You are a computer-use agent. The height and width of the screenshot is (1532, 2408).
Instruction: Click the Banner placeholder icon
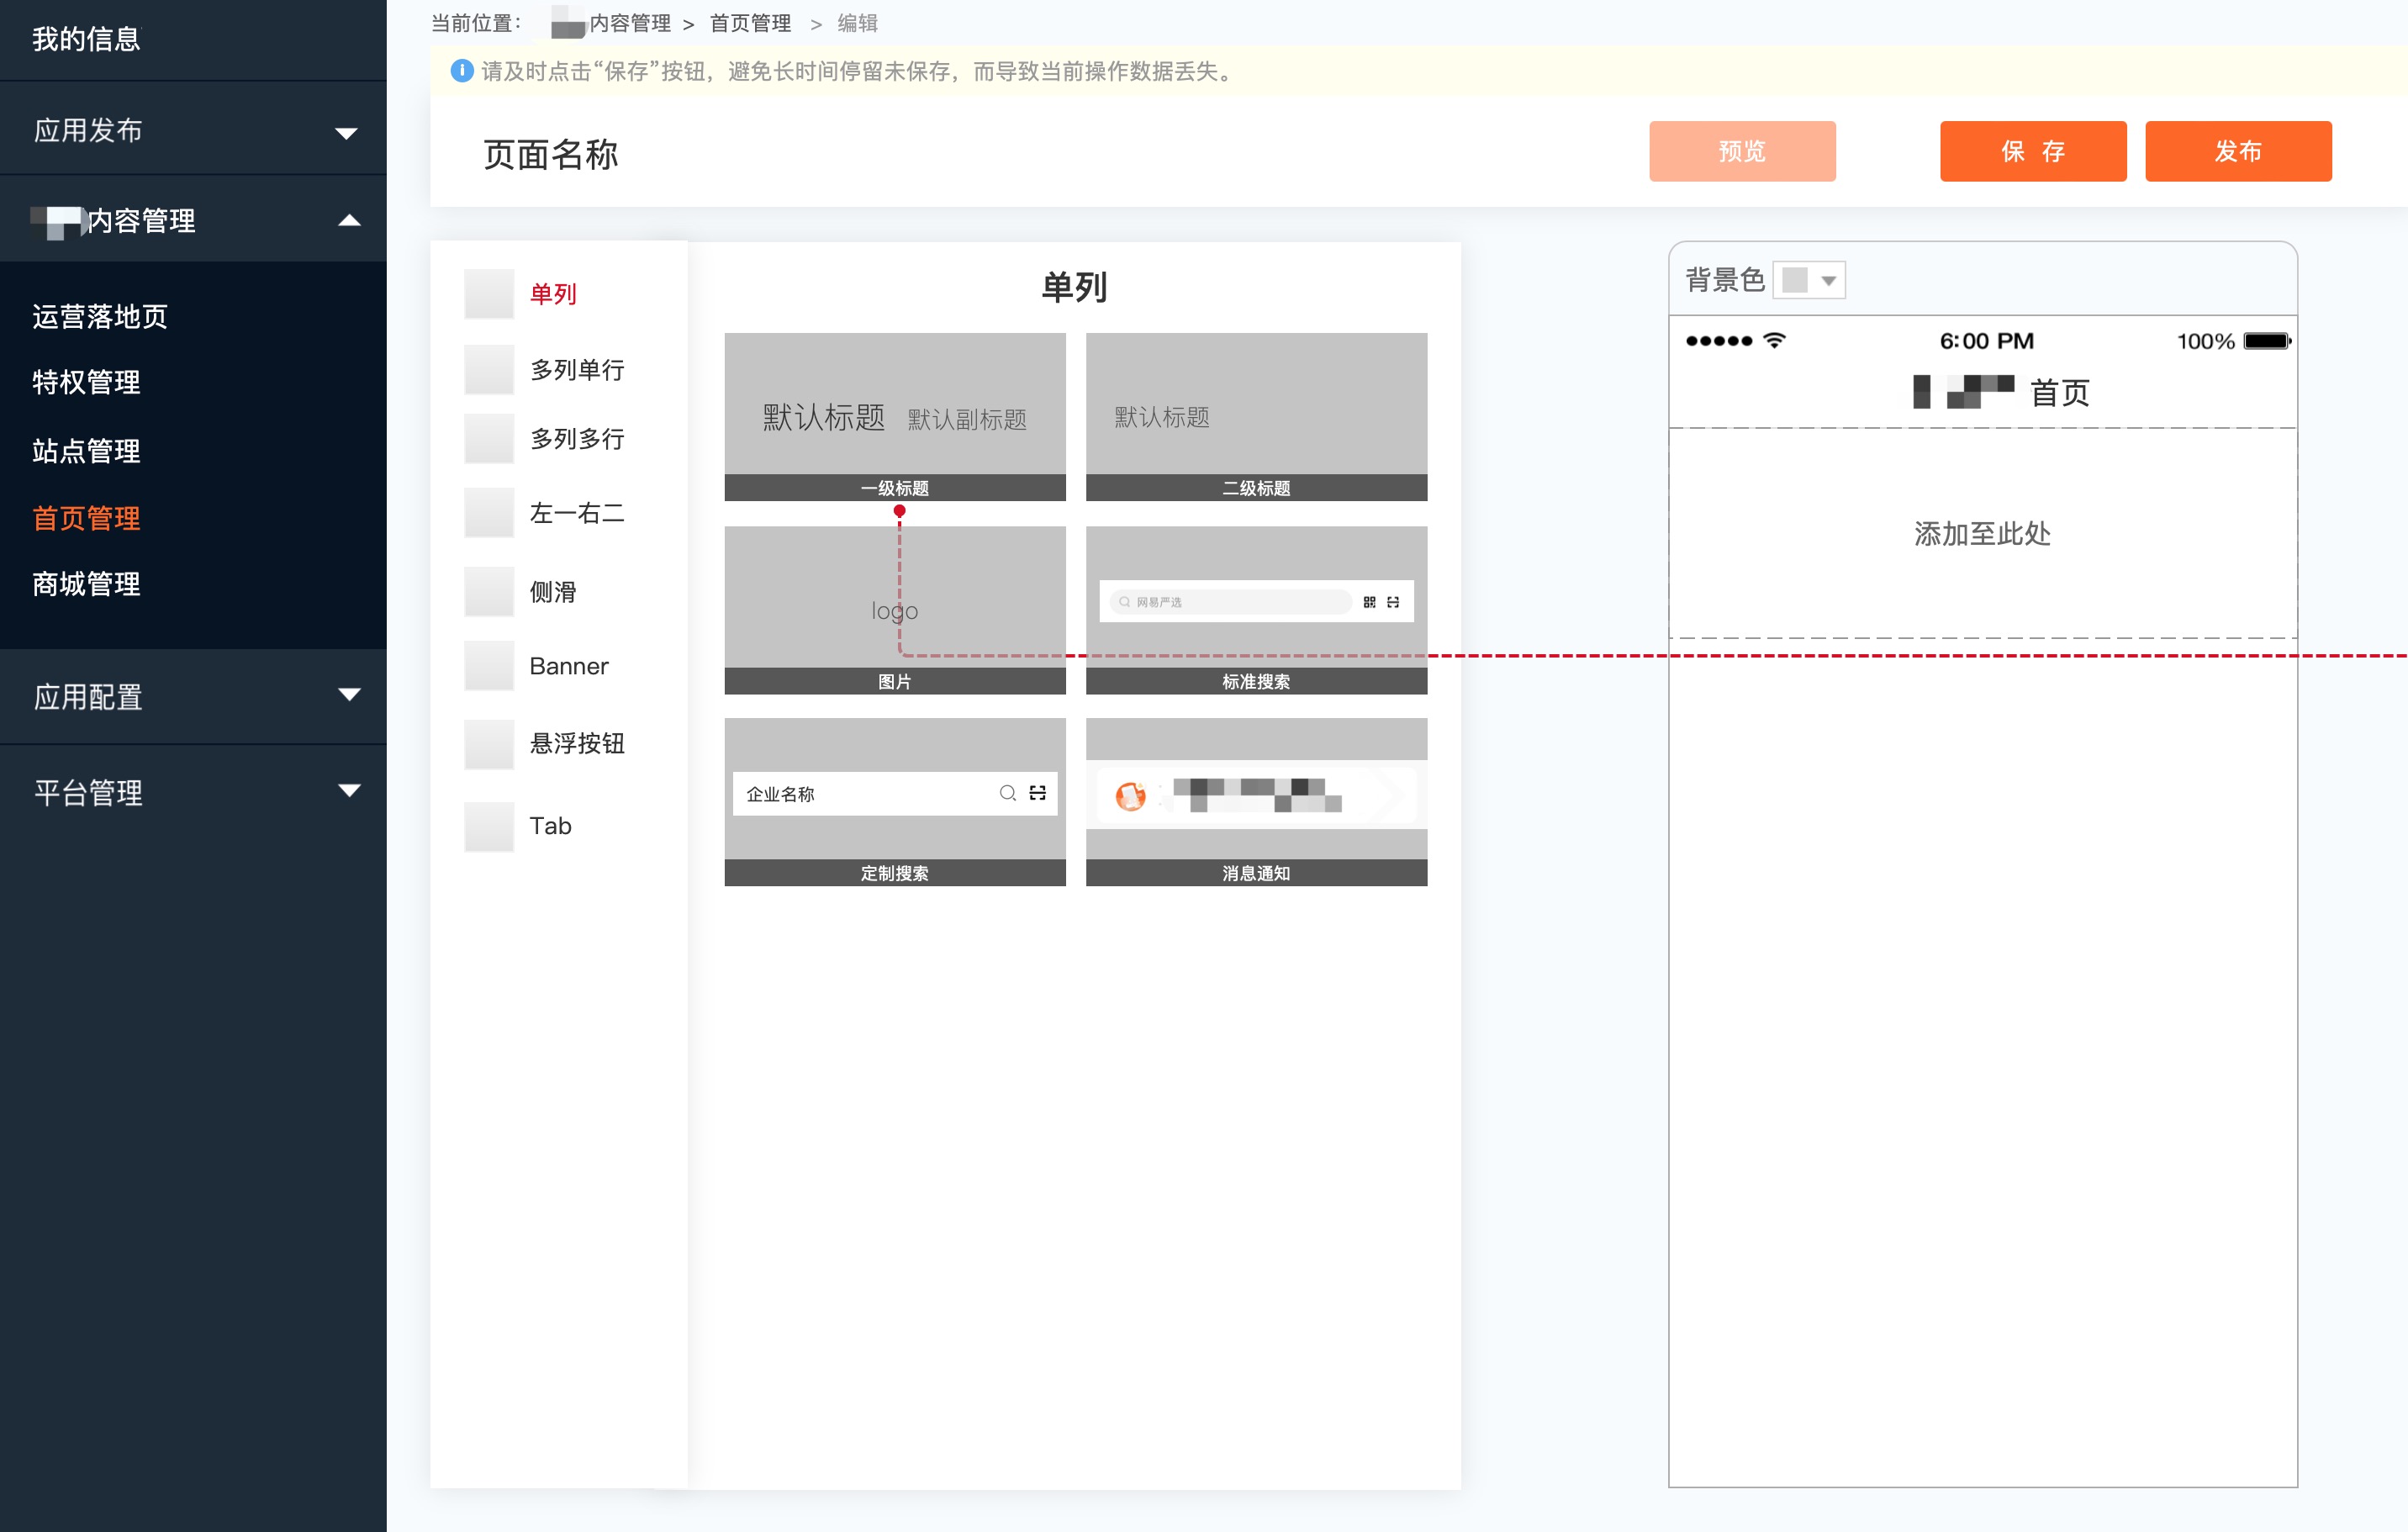click(x=489, y=666)
